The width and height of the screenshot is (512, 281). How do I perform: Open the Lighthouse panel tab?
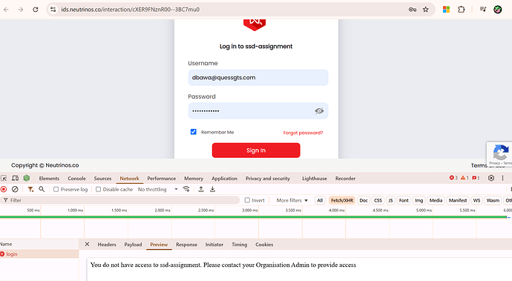315,179
